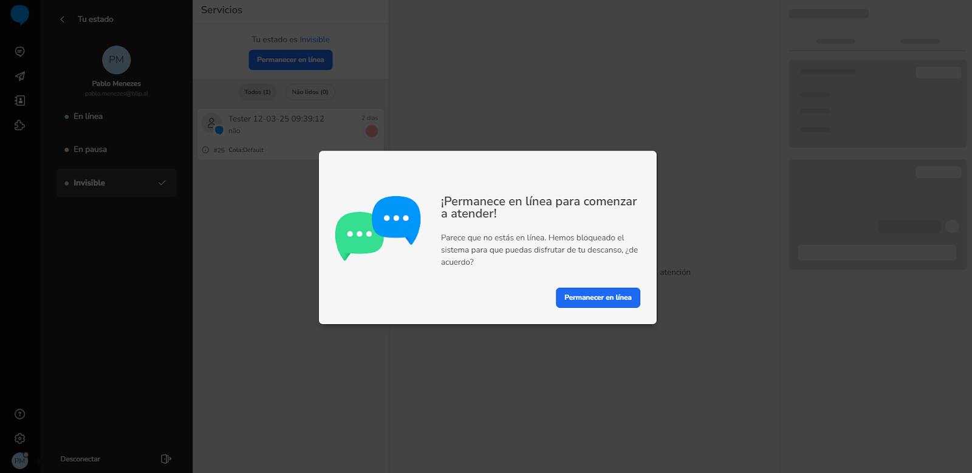
Task: Open the chat conversations icon in sidebar
Action: click(x=19, y=52)
